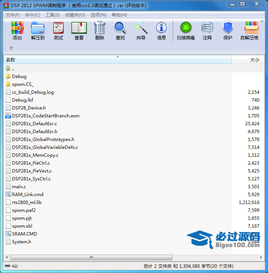Click the Delete (删除) trash icon

(100, 28)
